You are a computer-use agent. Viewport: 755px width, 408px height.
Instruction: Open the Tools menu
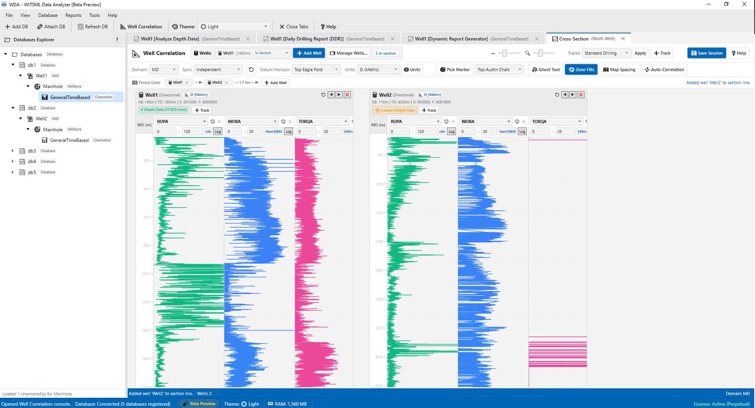coord(94,15)
